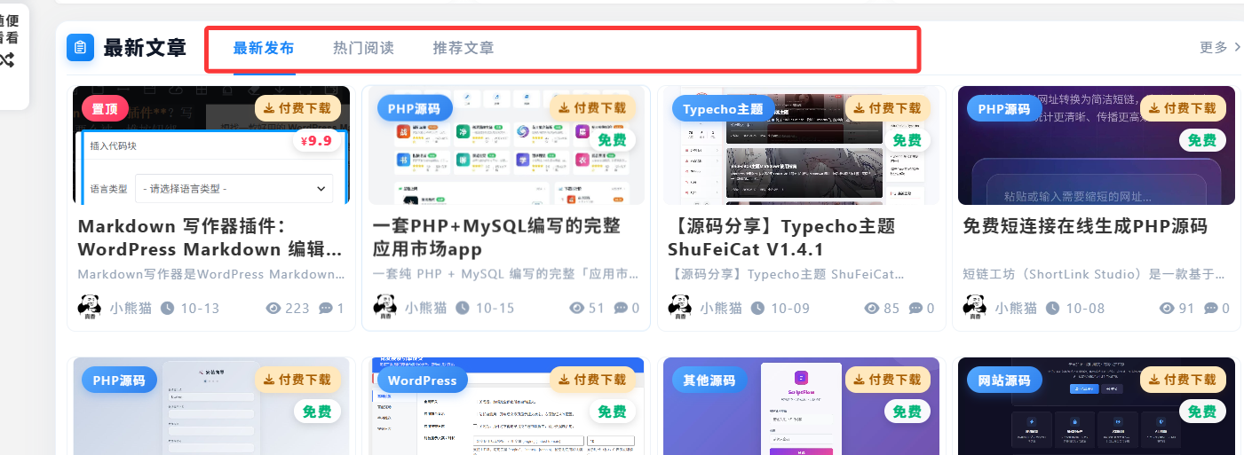Click 付费下载 on the ShuFeiCat card
This screenshot has height=455, width=1244.
tap(886, 108)
